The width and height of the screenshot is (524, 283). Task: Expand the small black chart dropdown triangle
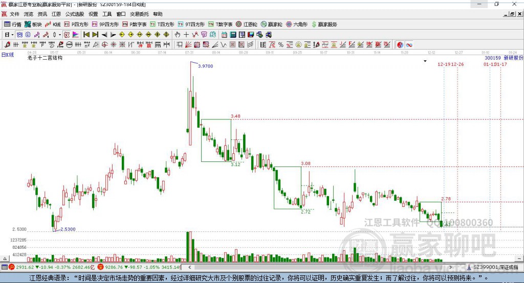425,61
